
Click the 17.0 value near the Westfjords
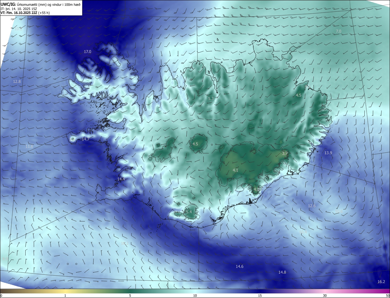[87, 52]
